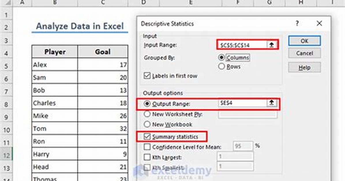Image resolution: width=345 pixels, height=181 pixels.
Task: Select the goal value 20
Action: [x=103, y=77]
